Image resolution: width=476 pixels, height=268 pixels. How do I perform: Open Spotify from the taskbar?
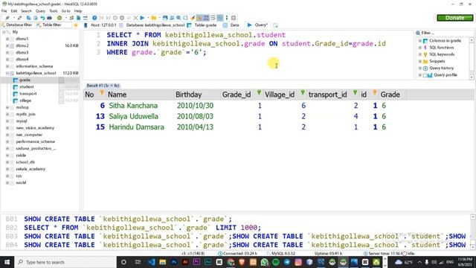point(276,262)
